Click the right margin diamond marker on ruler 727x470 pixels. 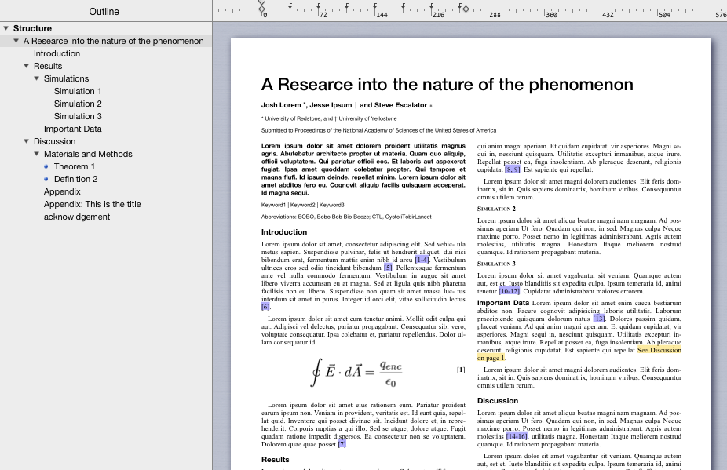[x=466, y=9]
